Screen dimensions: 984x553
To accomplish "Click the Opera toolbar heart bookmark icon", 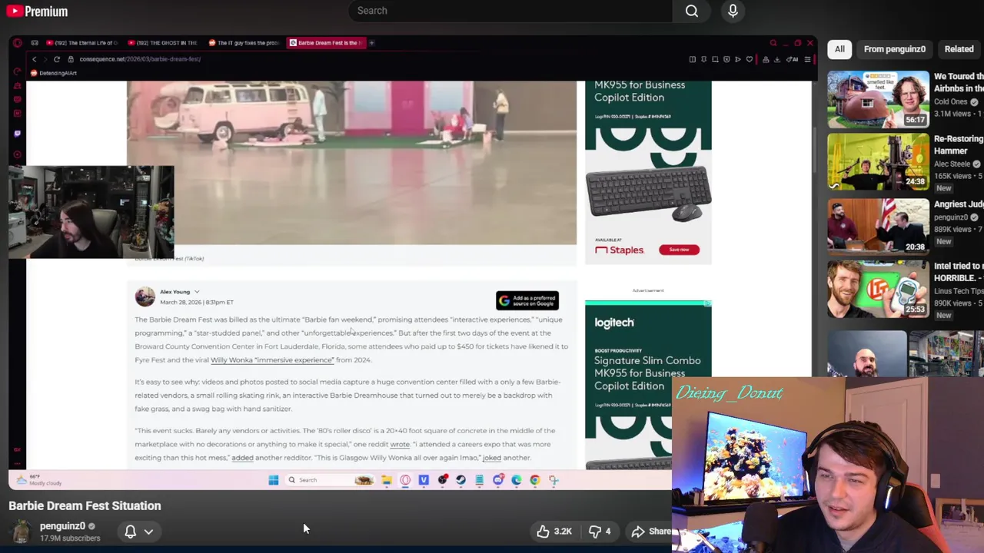I will (750, 59).
